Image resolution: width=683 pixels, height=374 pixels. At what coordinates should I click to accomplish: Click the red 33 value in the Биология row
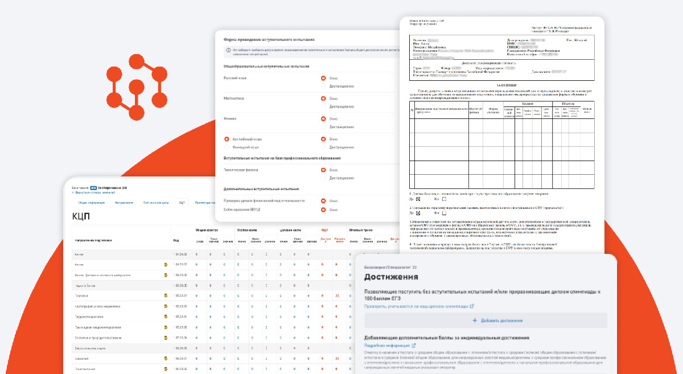(x=338, y=359)
